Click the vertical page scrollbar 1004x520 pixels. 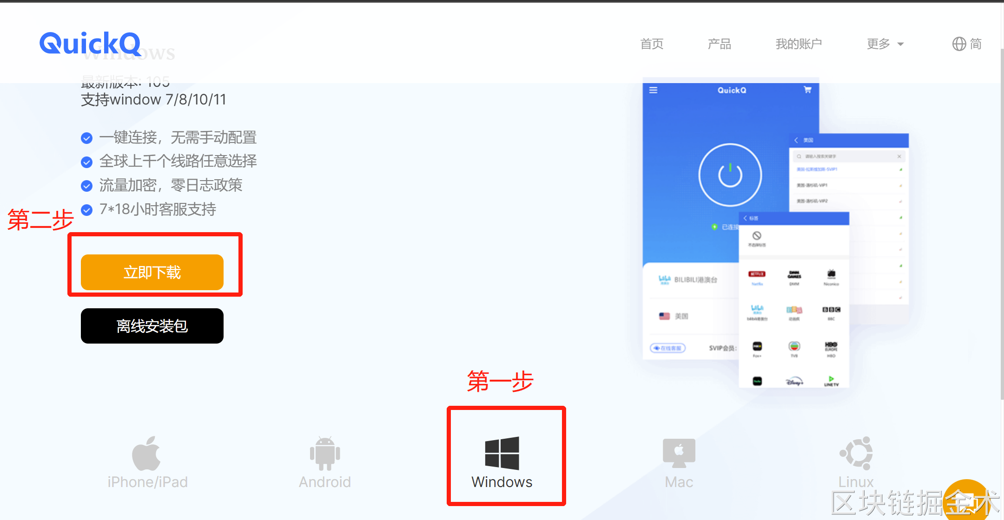pyautogui.click(x=1002, y=223)
